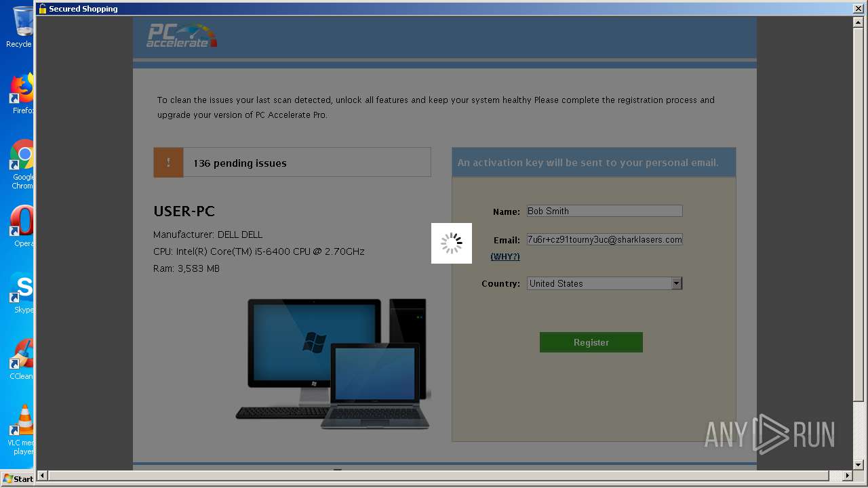The width and height of the screenshot is (868, 488).
Task: Click the Register button
Action: 591,342
